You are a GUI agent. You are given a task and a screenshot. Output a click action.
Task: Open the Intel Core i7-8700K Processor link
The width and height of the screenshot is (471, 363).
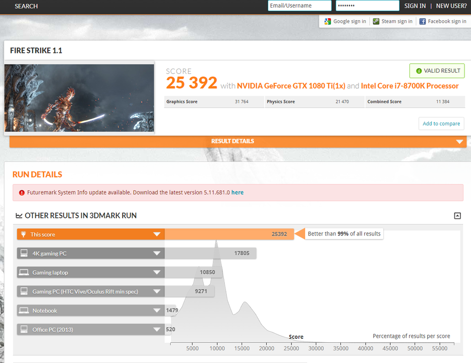tap(409, 86)
